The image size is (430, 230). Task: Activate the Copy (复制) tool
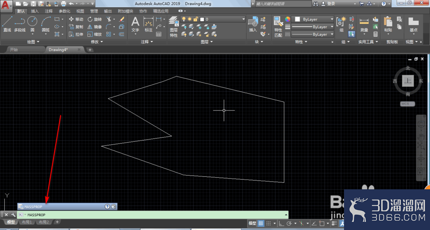click(76, 27)
